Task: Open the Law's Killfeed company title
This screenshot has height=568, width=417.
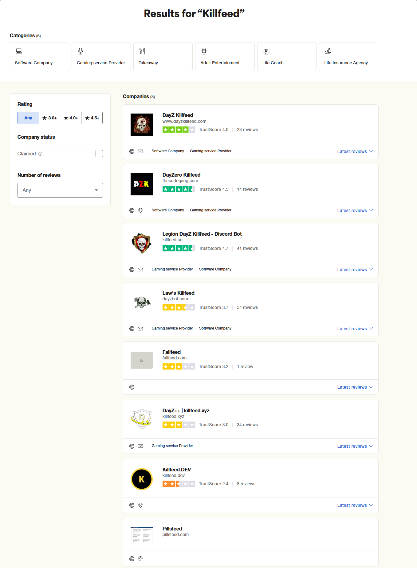Action: coord(179,293)
